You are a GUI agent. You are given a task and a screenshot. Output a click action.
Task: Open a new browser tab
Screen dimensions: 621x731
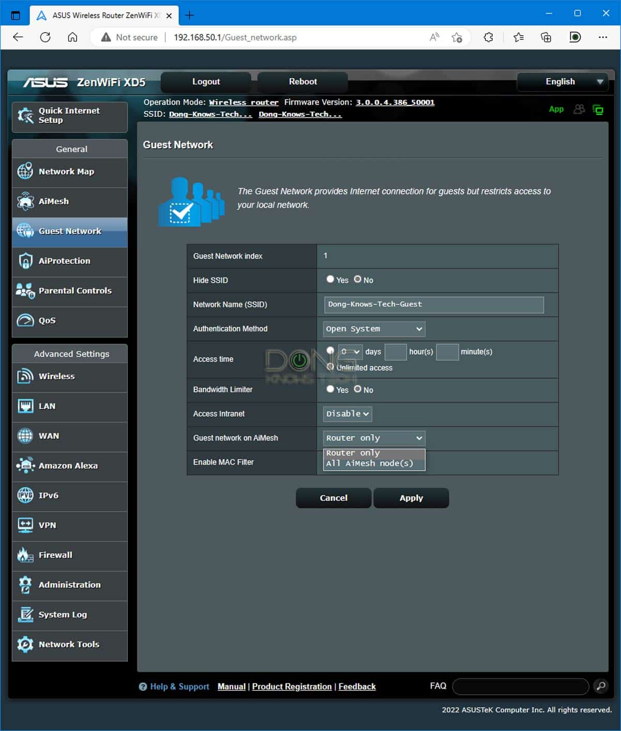tap(189, 16)
